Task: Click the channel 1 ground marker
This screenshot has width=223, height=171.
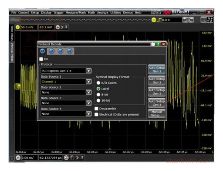Action: 18,86
